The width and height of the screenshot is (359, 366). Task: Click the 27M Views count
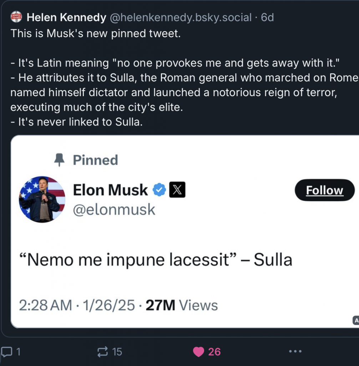(182, 306)
